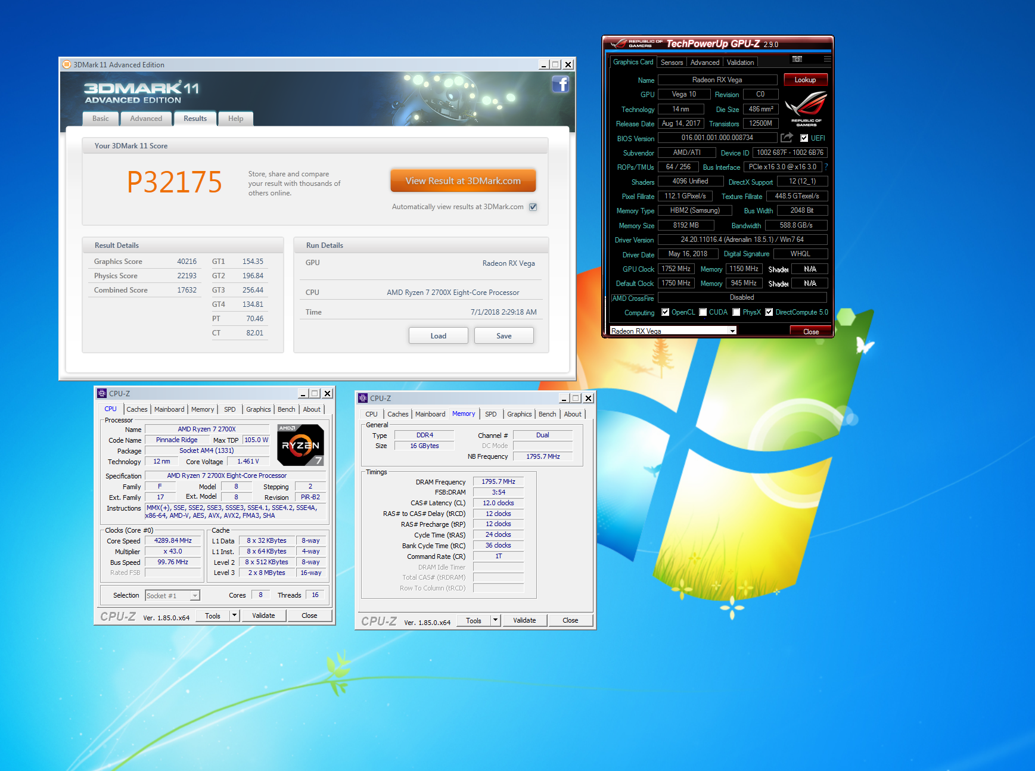Viewport: 1035px width, 771px height.
Task: Click the GPU name field Radeon RX Vega
Action: point(717,80)
